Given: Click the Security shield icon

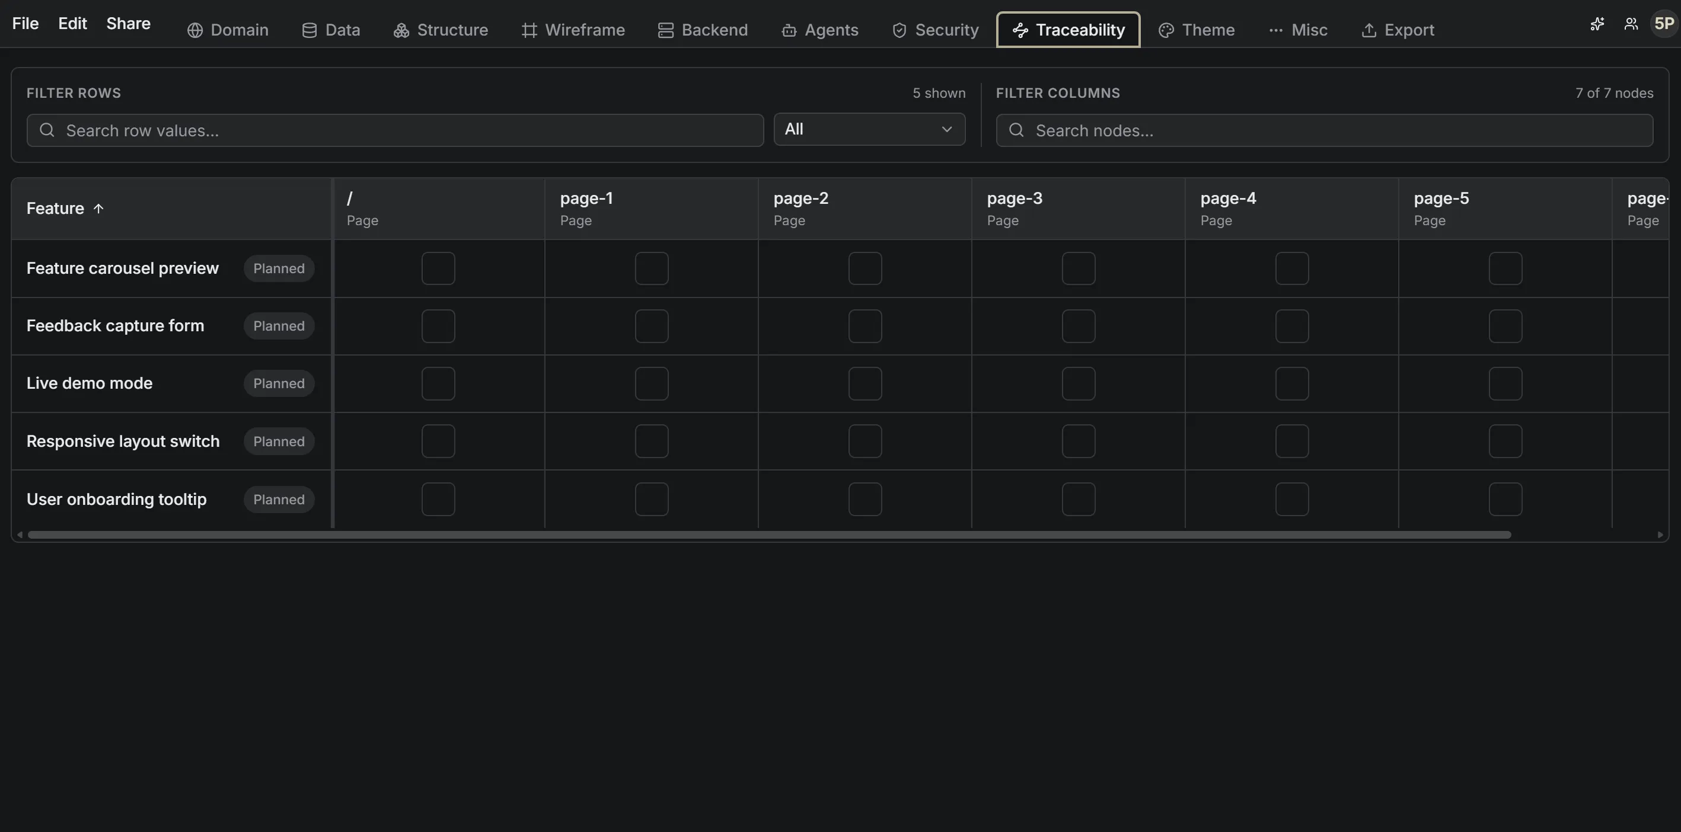Looking at the screenshot, I should 899,31.
